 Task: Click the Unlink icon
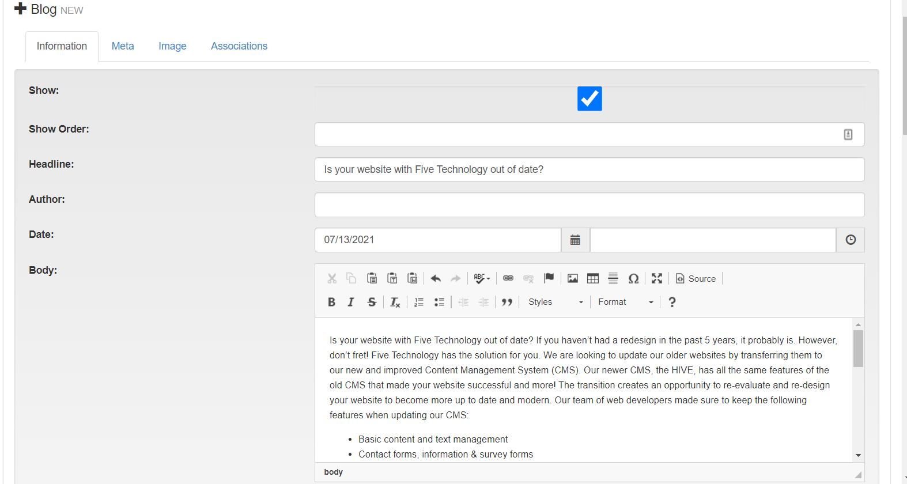pyautogui.click(x=528, y=279)
